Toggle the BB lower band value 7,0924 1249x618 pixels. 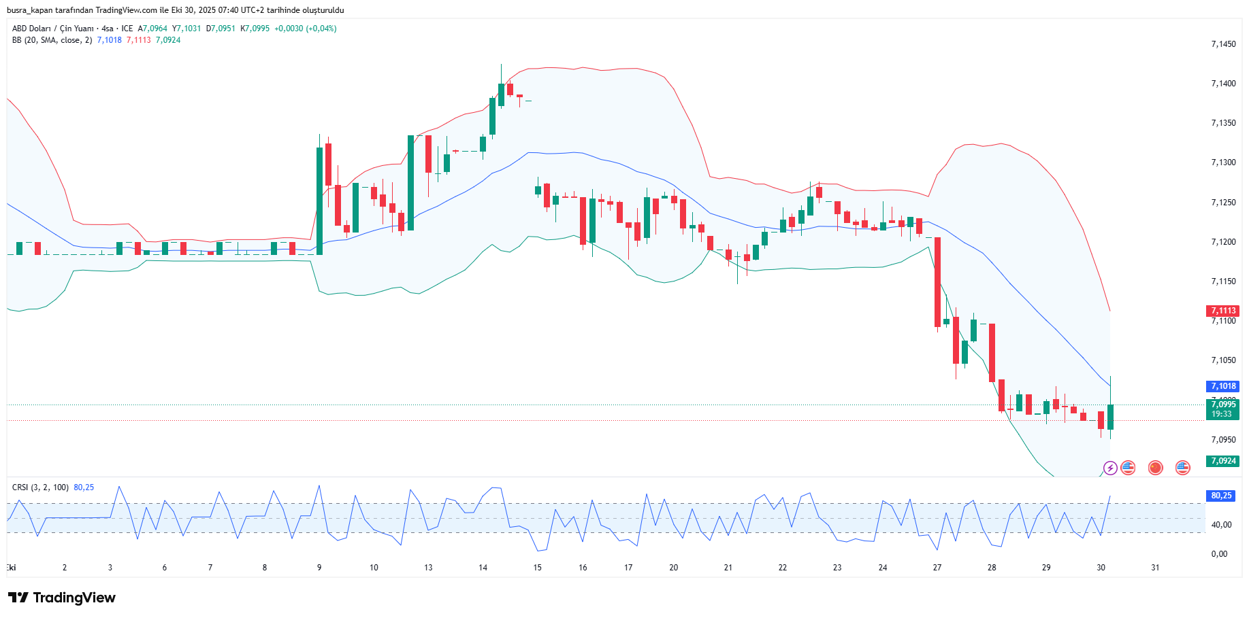pyautogui.click(x=167, y=41)
